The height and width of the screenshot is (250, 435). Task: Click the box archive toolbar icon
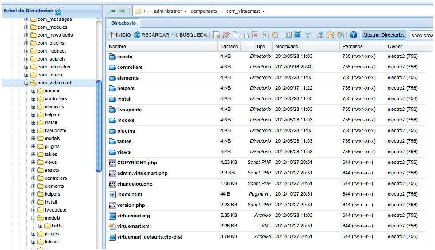(x=331, y=35)
